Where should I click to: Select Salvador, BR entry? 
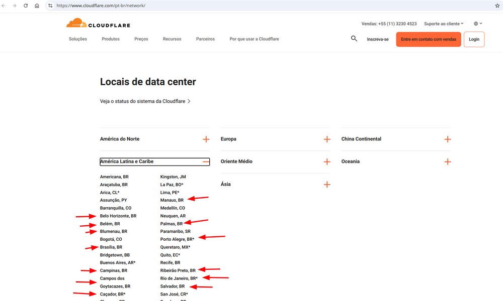click(173, 286)
